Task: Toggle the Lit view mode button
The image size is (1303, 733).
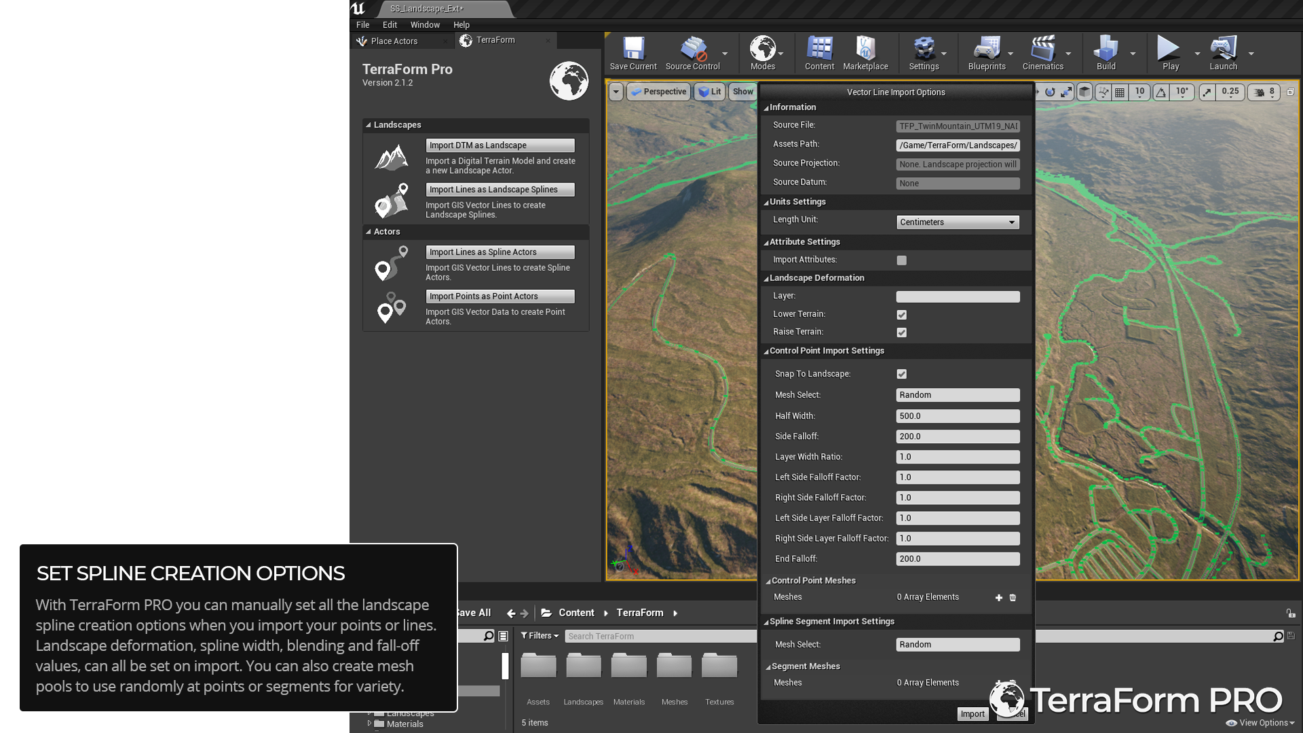Action: point(709,92)
